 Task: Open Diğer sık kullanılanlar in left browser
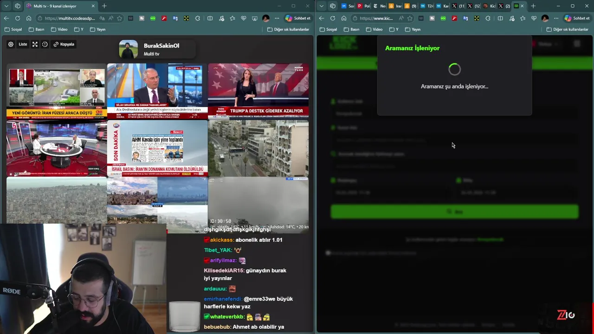(288, 29)
